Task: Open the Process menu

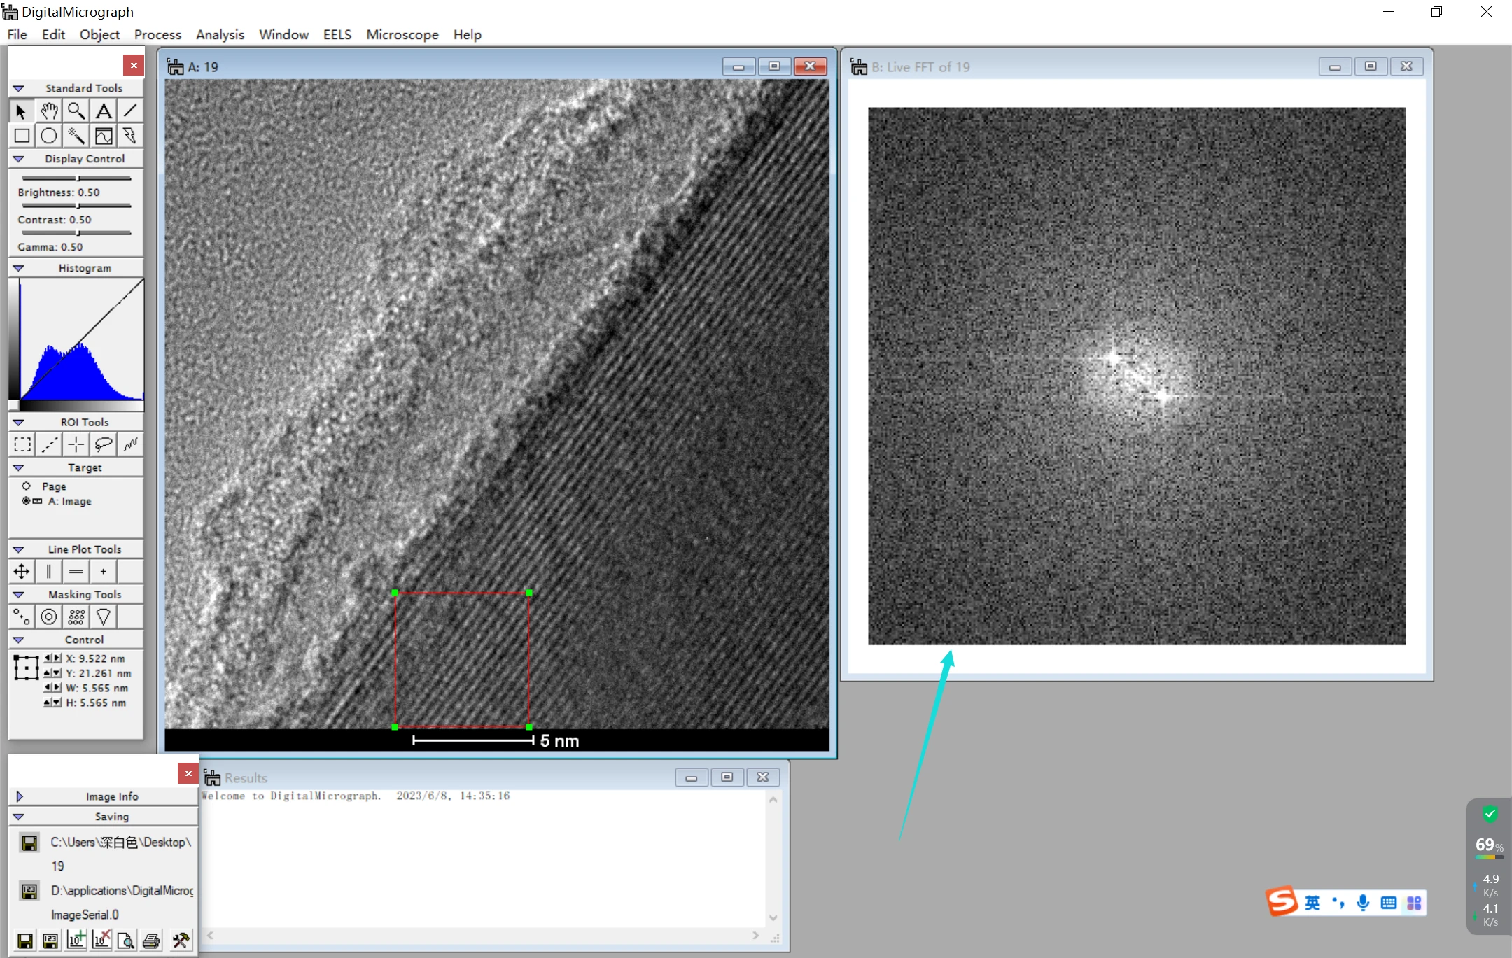Action: click(x=157, y=34)
